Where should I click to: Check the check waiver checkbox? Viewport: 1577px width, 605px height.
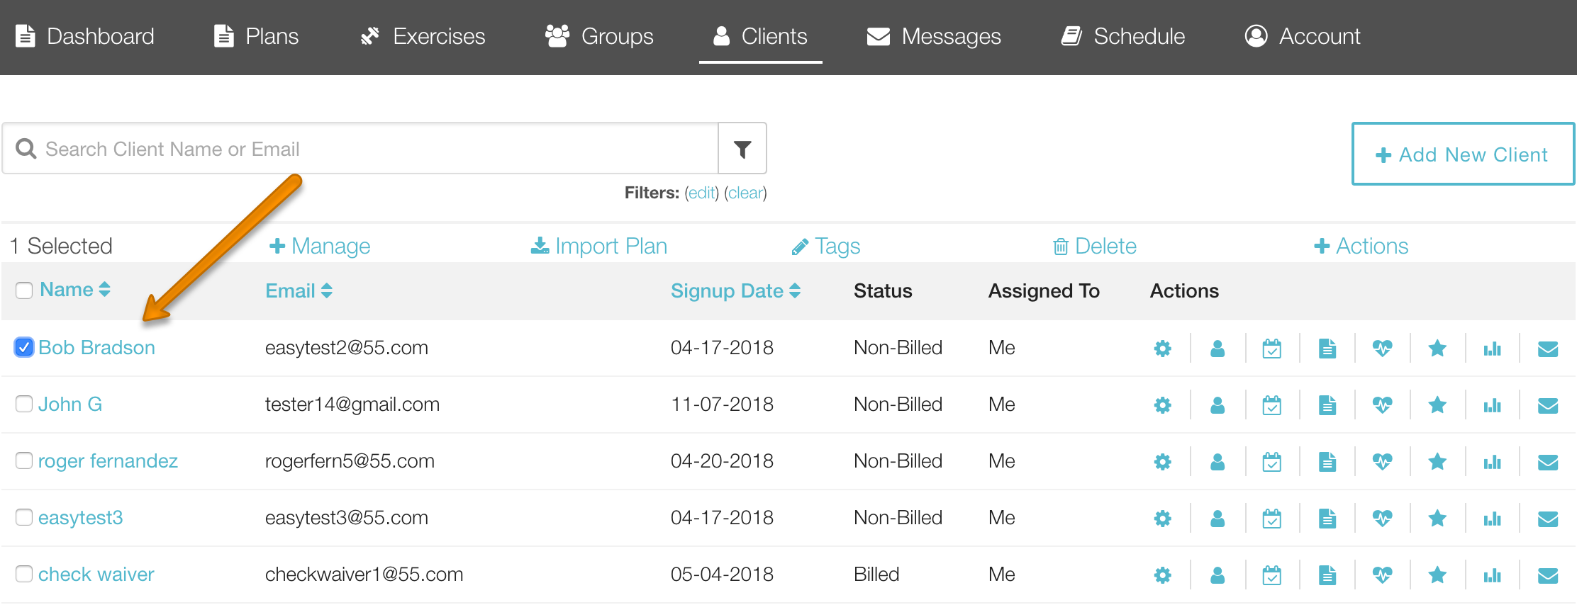click(24, 574)
